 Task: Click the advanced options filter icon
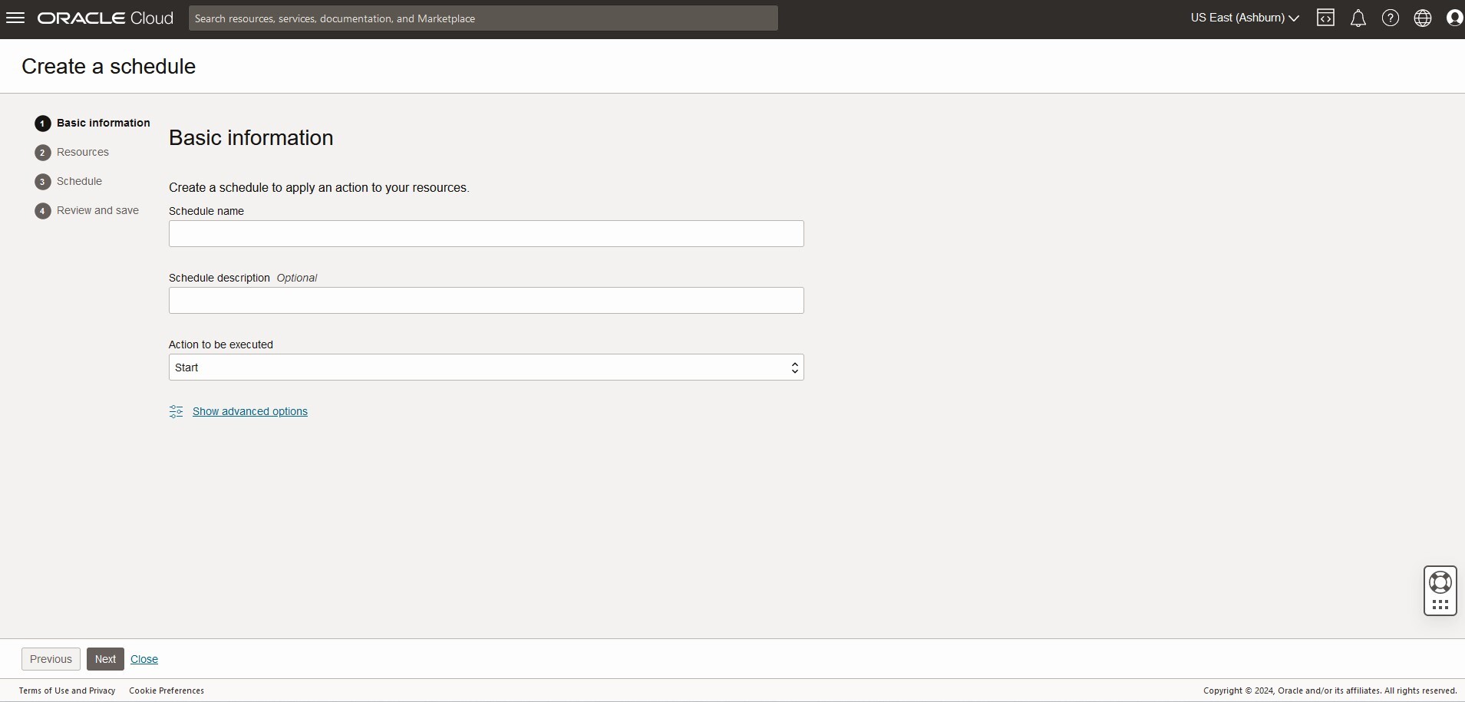click(176, 412)
